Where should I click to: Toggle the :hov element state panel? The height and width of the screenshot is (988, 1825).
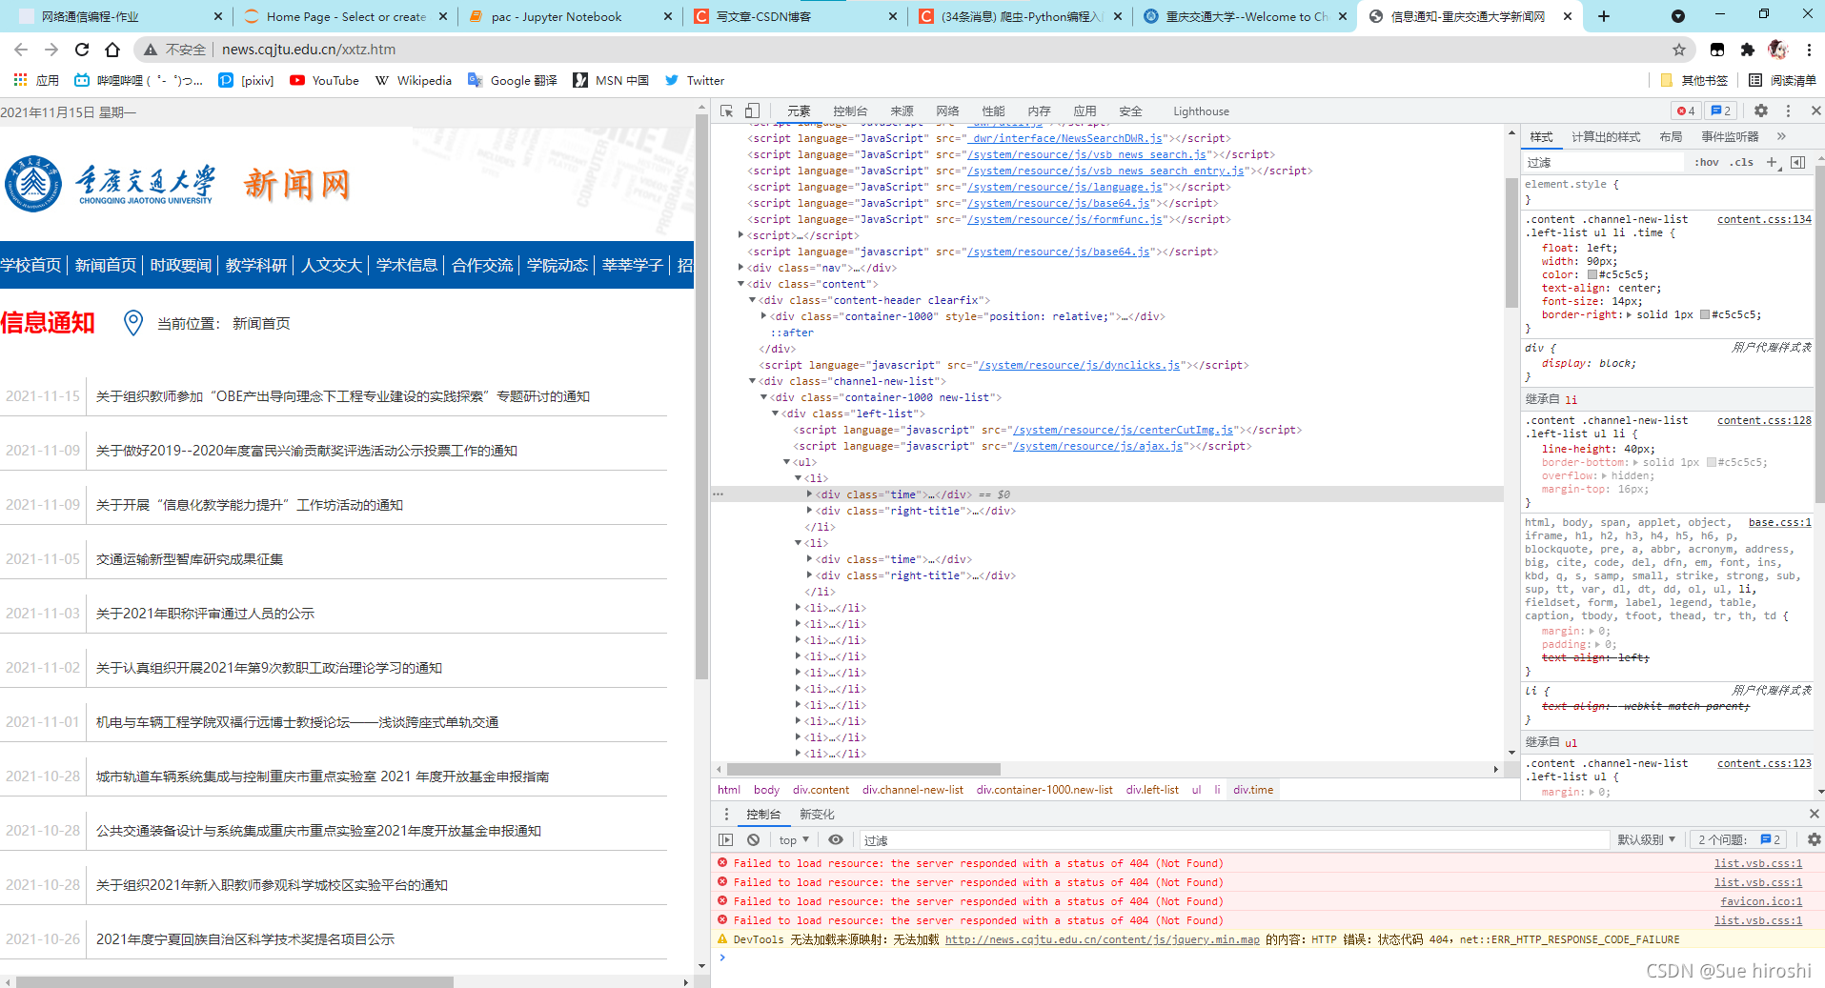pos(1707,162)
